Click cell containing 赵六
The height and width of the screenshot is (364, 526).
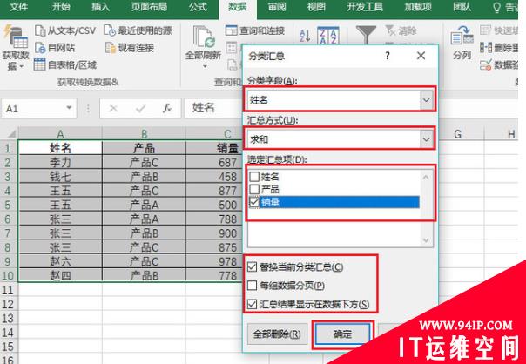(60, 261)
